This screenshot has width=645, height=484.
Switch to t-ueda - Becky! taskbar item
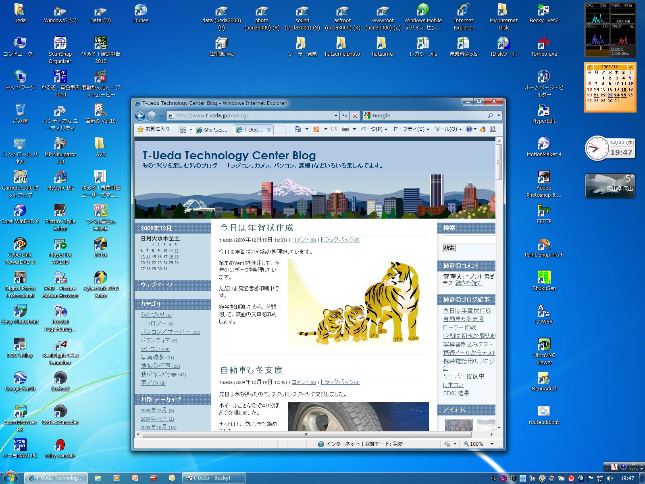coord(214,478)
